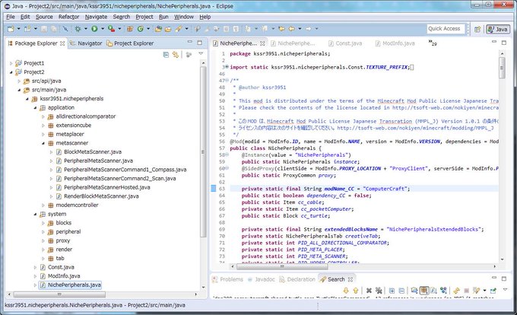The image size is (517, 315).
Task: Collapse the Project2 tree node
Action: pos(11,72)
